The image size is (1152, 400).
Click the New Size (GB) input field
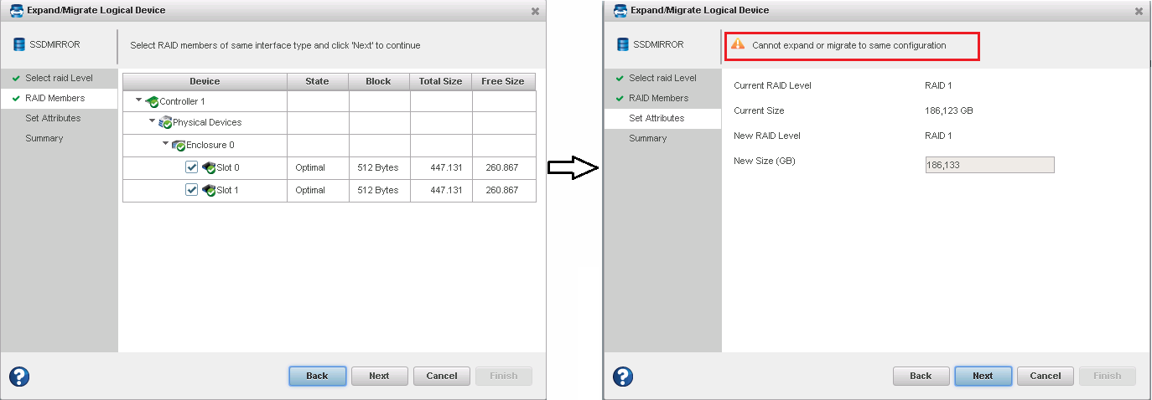pos(989,165)
